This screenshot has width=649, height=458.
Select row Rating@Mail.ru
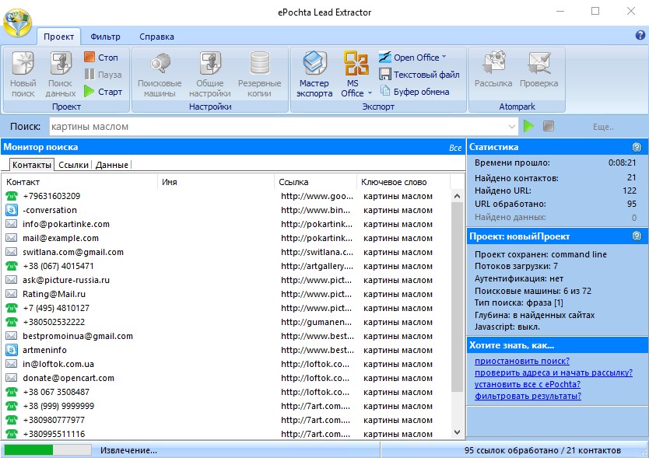pos(226,294)
